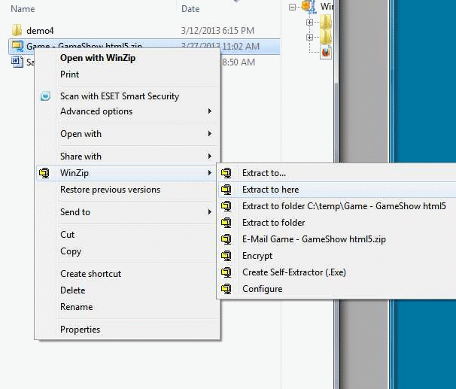Click the zip file icon for Game - GameShow
Image resolution: width=456 pixels, height=389 pixels.
click(x=17, y=45)
